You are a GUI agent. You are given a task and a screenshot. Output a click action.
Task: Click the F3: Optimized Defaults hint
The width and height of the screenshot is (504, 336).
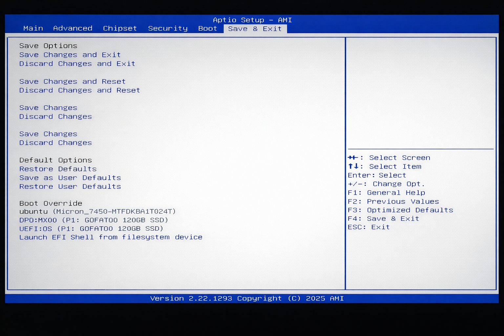[400, 210]
